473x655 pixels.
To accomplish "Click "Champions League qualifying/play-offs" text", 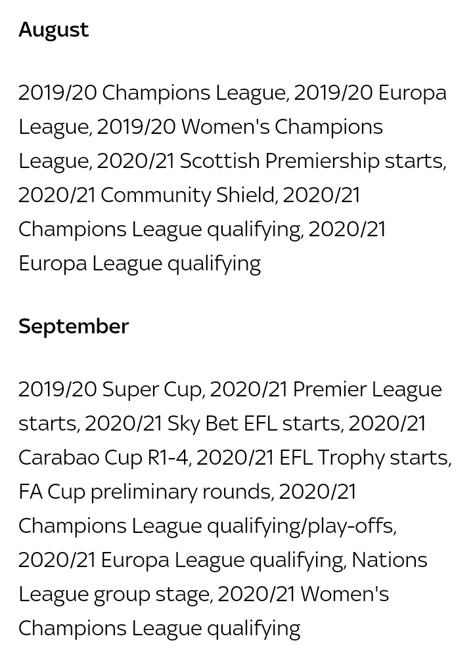I will click(x=206, y=526).
